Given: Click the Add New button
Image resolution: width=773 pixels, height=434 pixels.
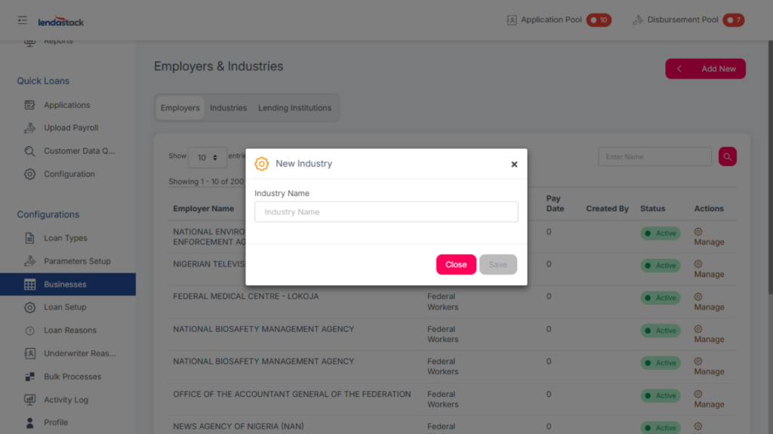Looking at the screenshot, I should click(705, 69).
